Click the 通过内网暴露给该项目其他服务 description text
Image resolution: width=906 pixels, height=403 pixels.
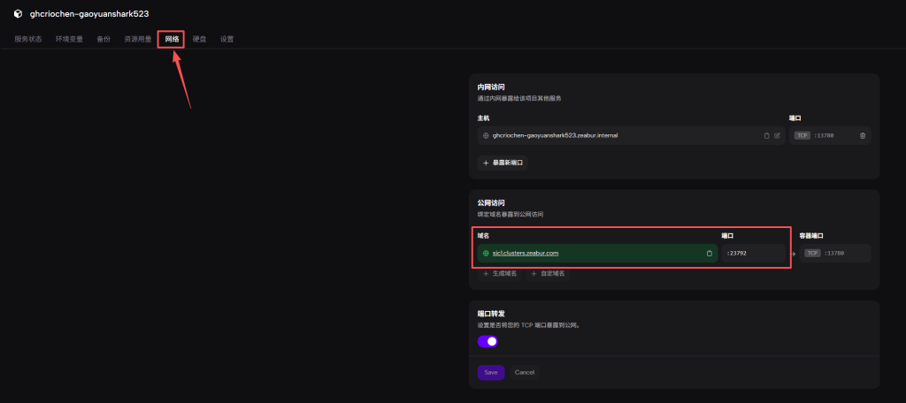519,98
